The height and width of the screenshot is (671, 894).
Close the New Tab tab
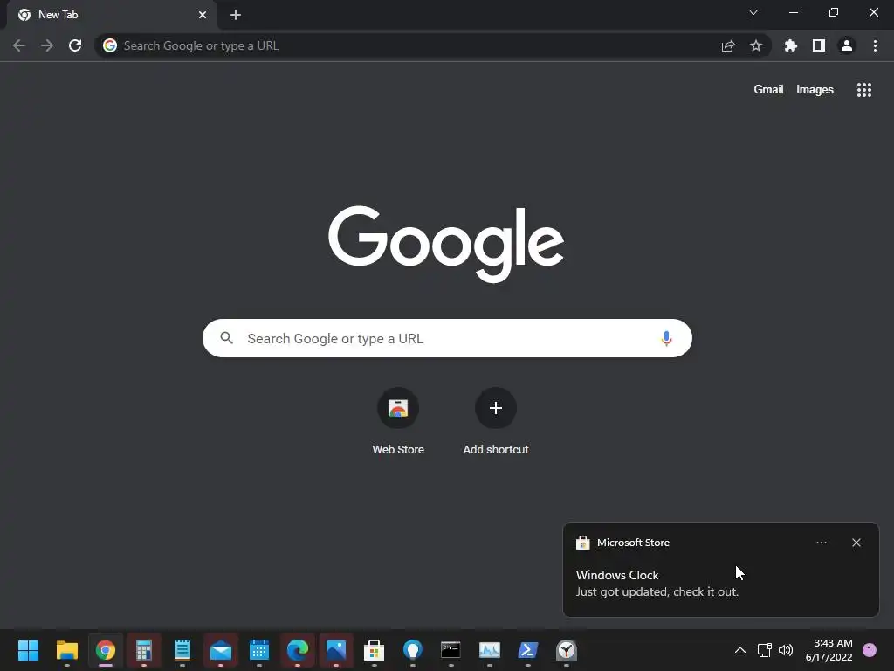[203, 15]
